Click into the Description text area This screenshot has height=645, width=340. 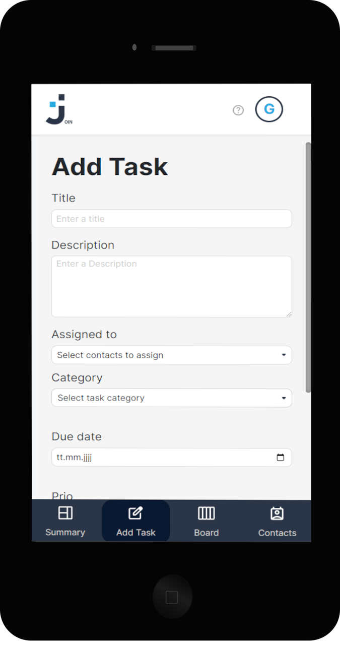click(x=172, y=287)
